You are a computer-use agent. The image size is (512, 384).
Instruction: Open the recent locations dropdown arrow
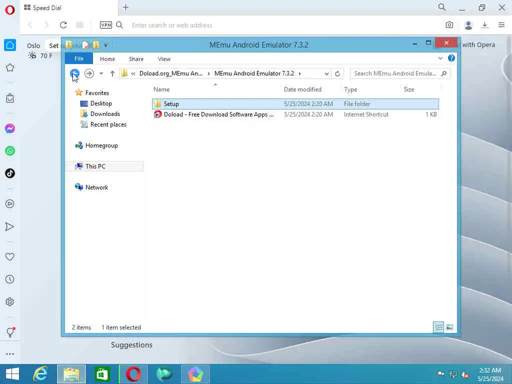[x=101, y=73]
